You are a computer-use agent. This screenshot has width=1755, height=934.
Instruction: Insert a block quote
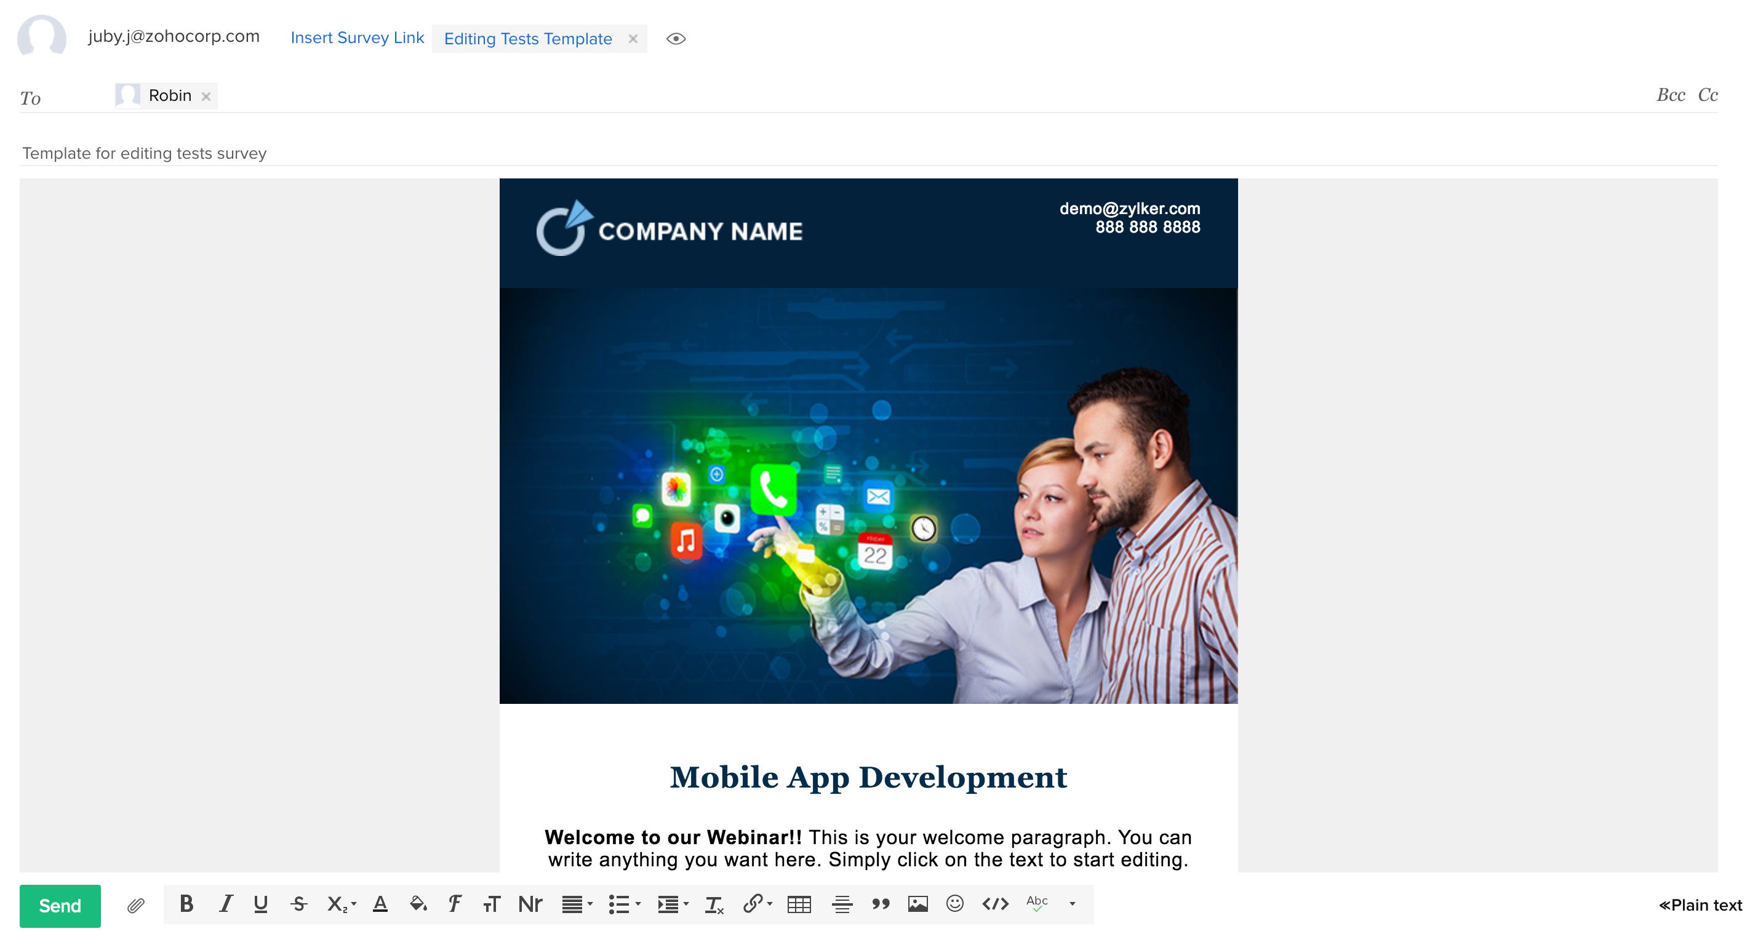click(x=881, y=904)
